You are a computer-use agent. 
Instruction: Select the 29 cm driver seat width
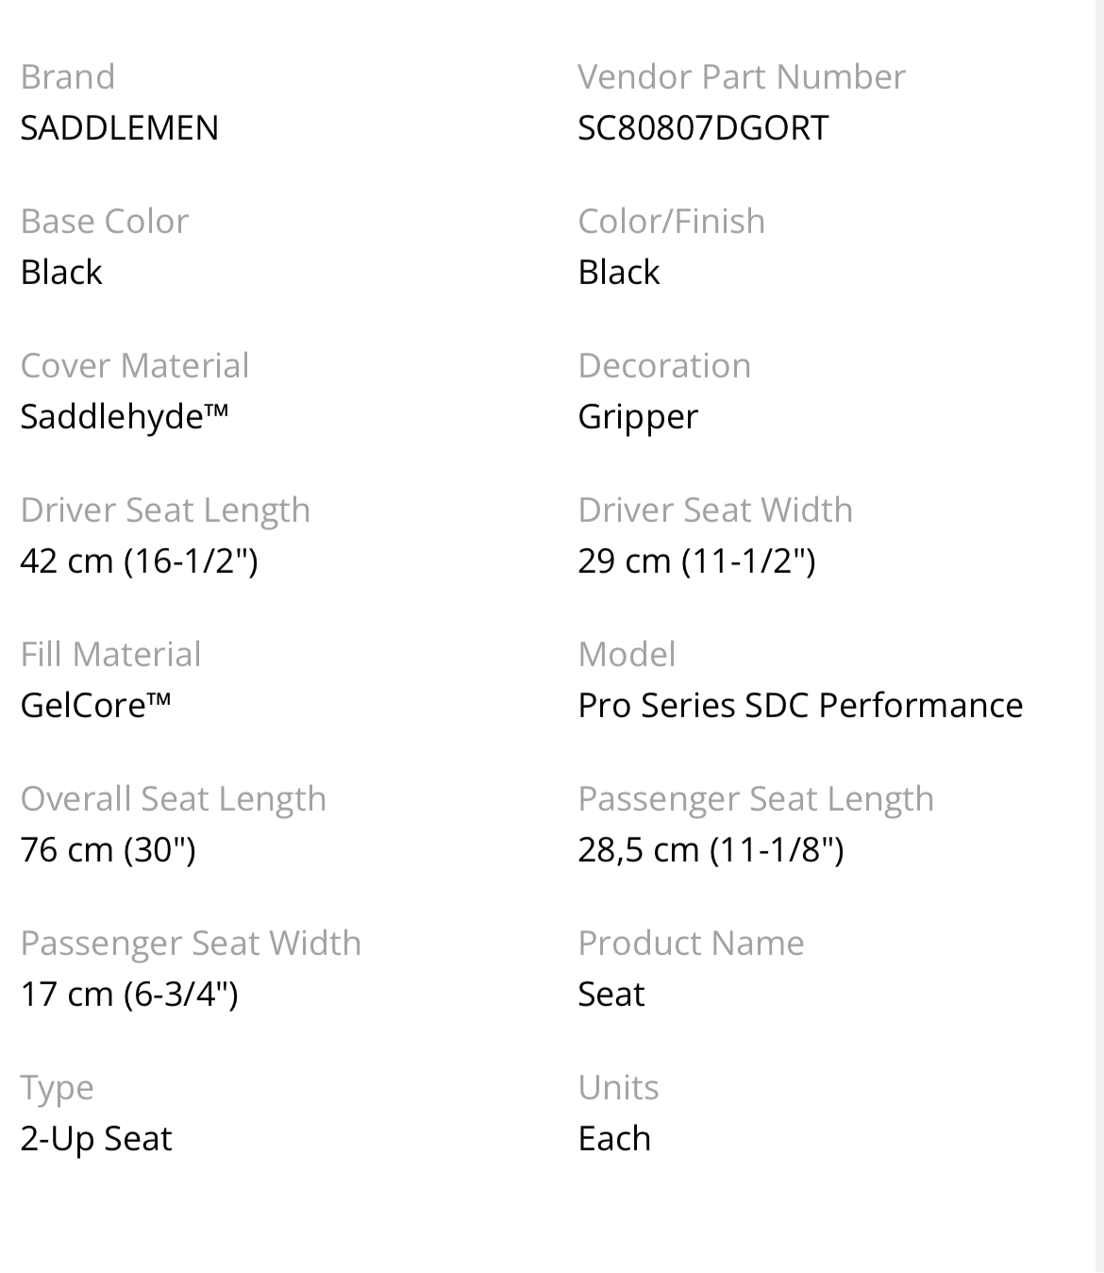click(696, 561)
